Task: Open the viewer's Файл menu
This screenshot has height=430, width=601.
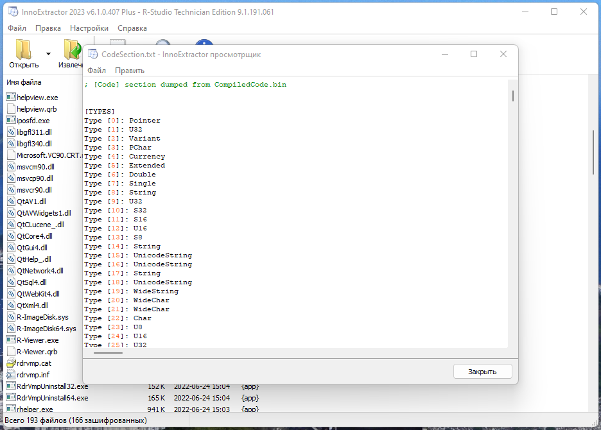Action: pos(96,71)
